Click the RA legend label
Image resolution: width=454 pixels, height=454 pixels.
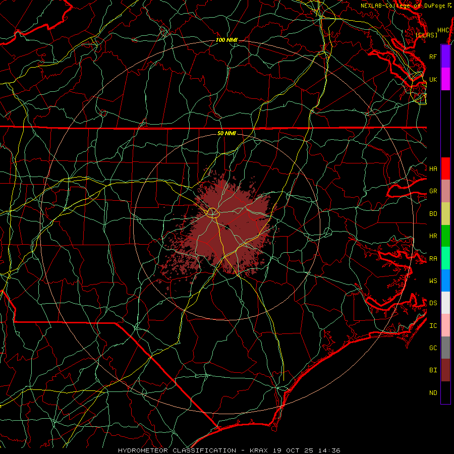(x=433, y=259)
